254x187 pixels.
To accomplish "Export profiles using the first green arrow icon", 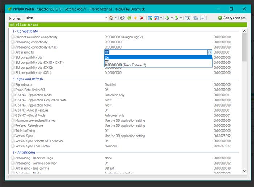I will point(167,18).
